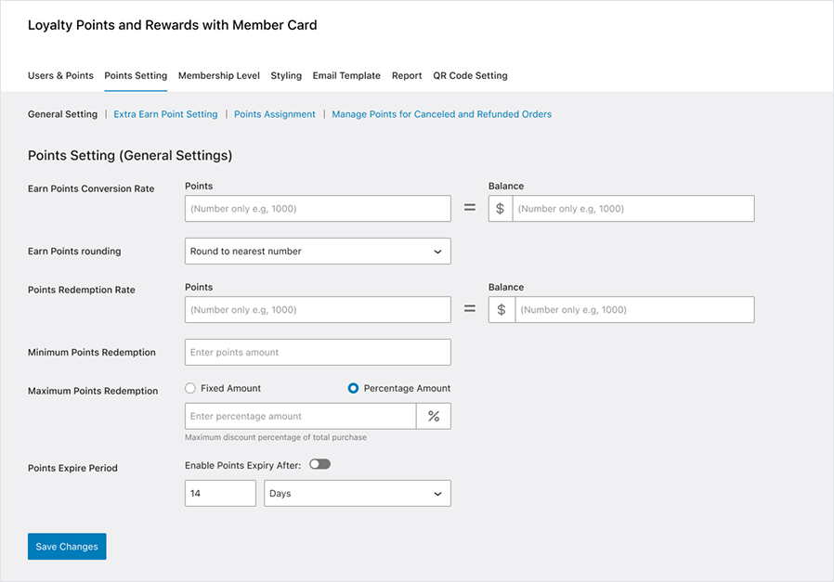Open the Earn Points rounding dropdown
834x582 pixels.
click(318, 252)
